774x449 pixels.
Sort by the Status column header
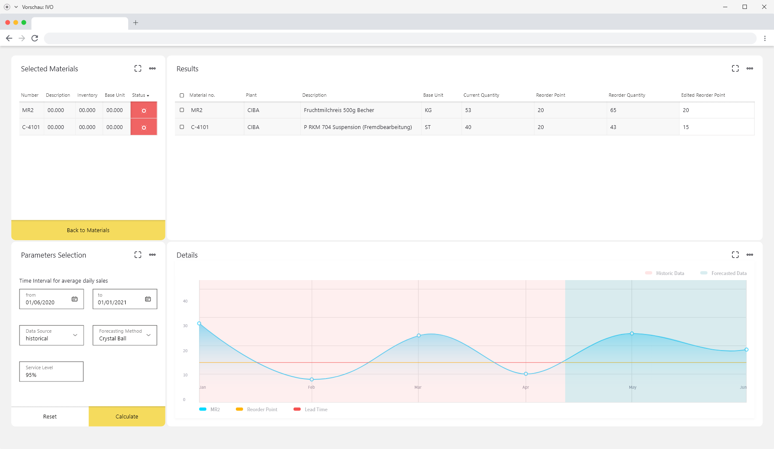click(x=140, y=95)
